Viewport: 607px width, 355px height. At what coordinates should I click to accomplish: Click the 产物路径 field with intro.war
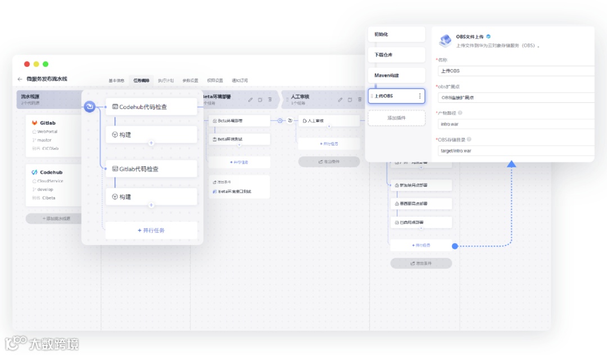pyautogui.click(x=516, y=124)
